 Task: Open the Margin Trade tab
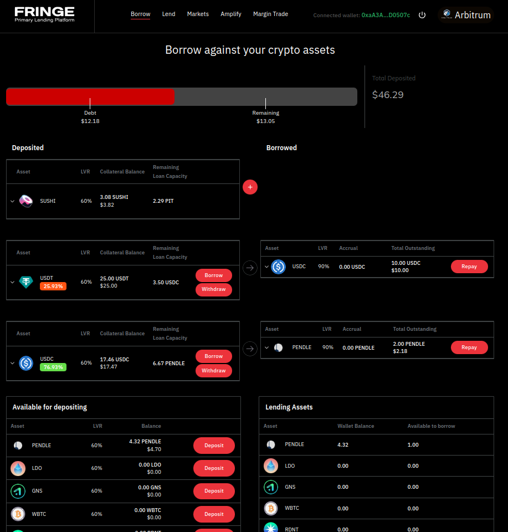pos(270,14)
